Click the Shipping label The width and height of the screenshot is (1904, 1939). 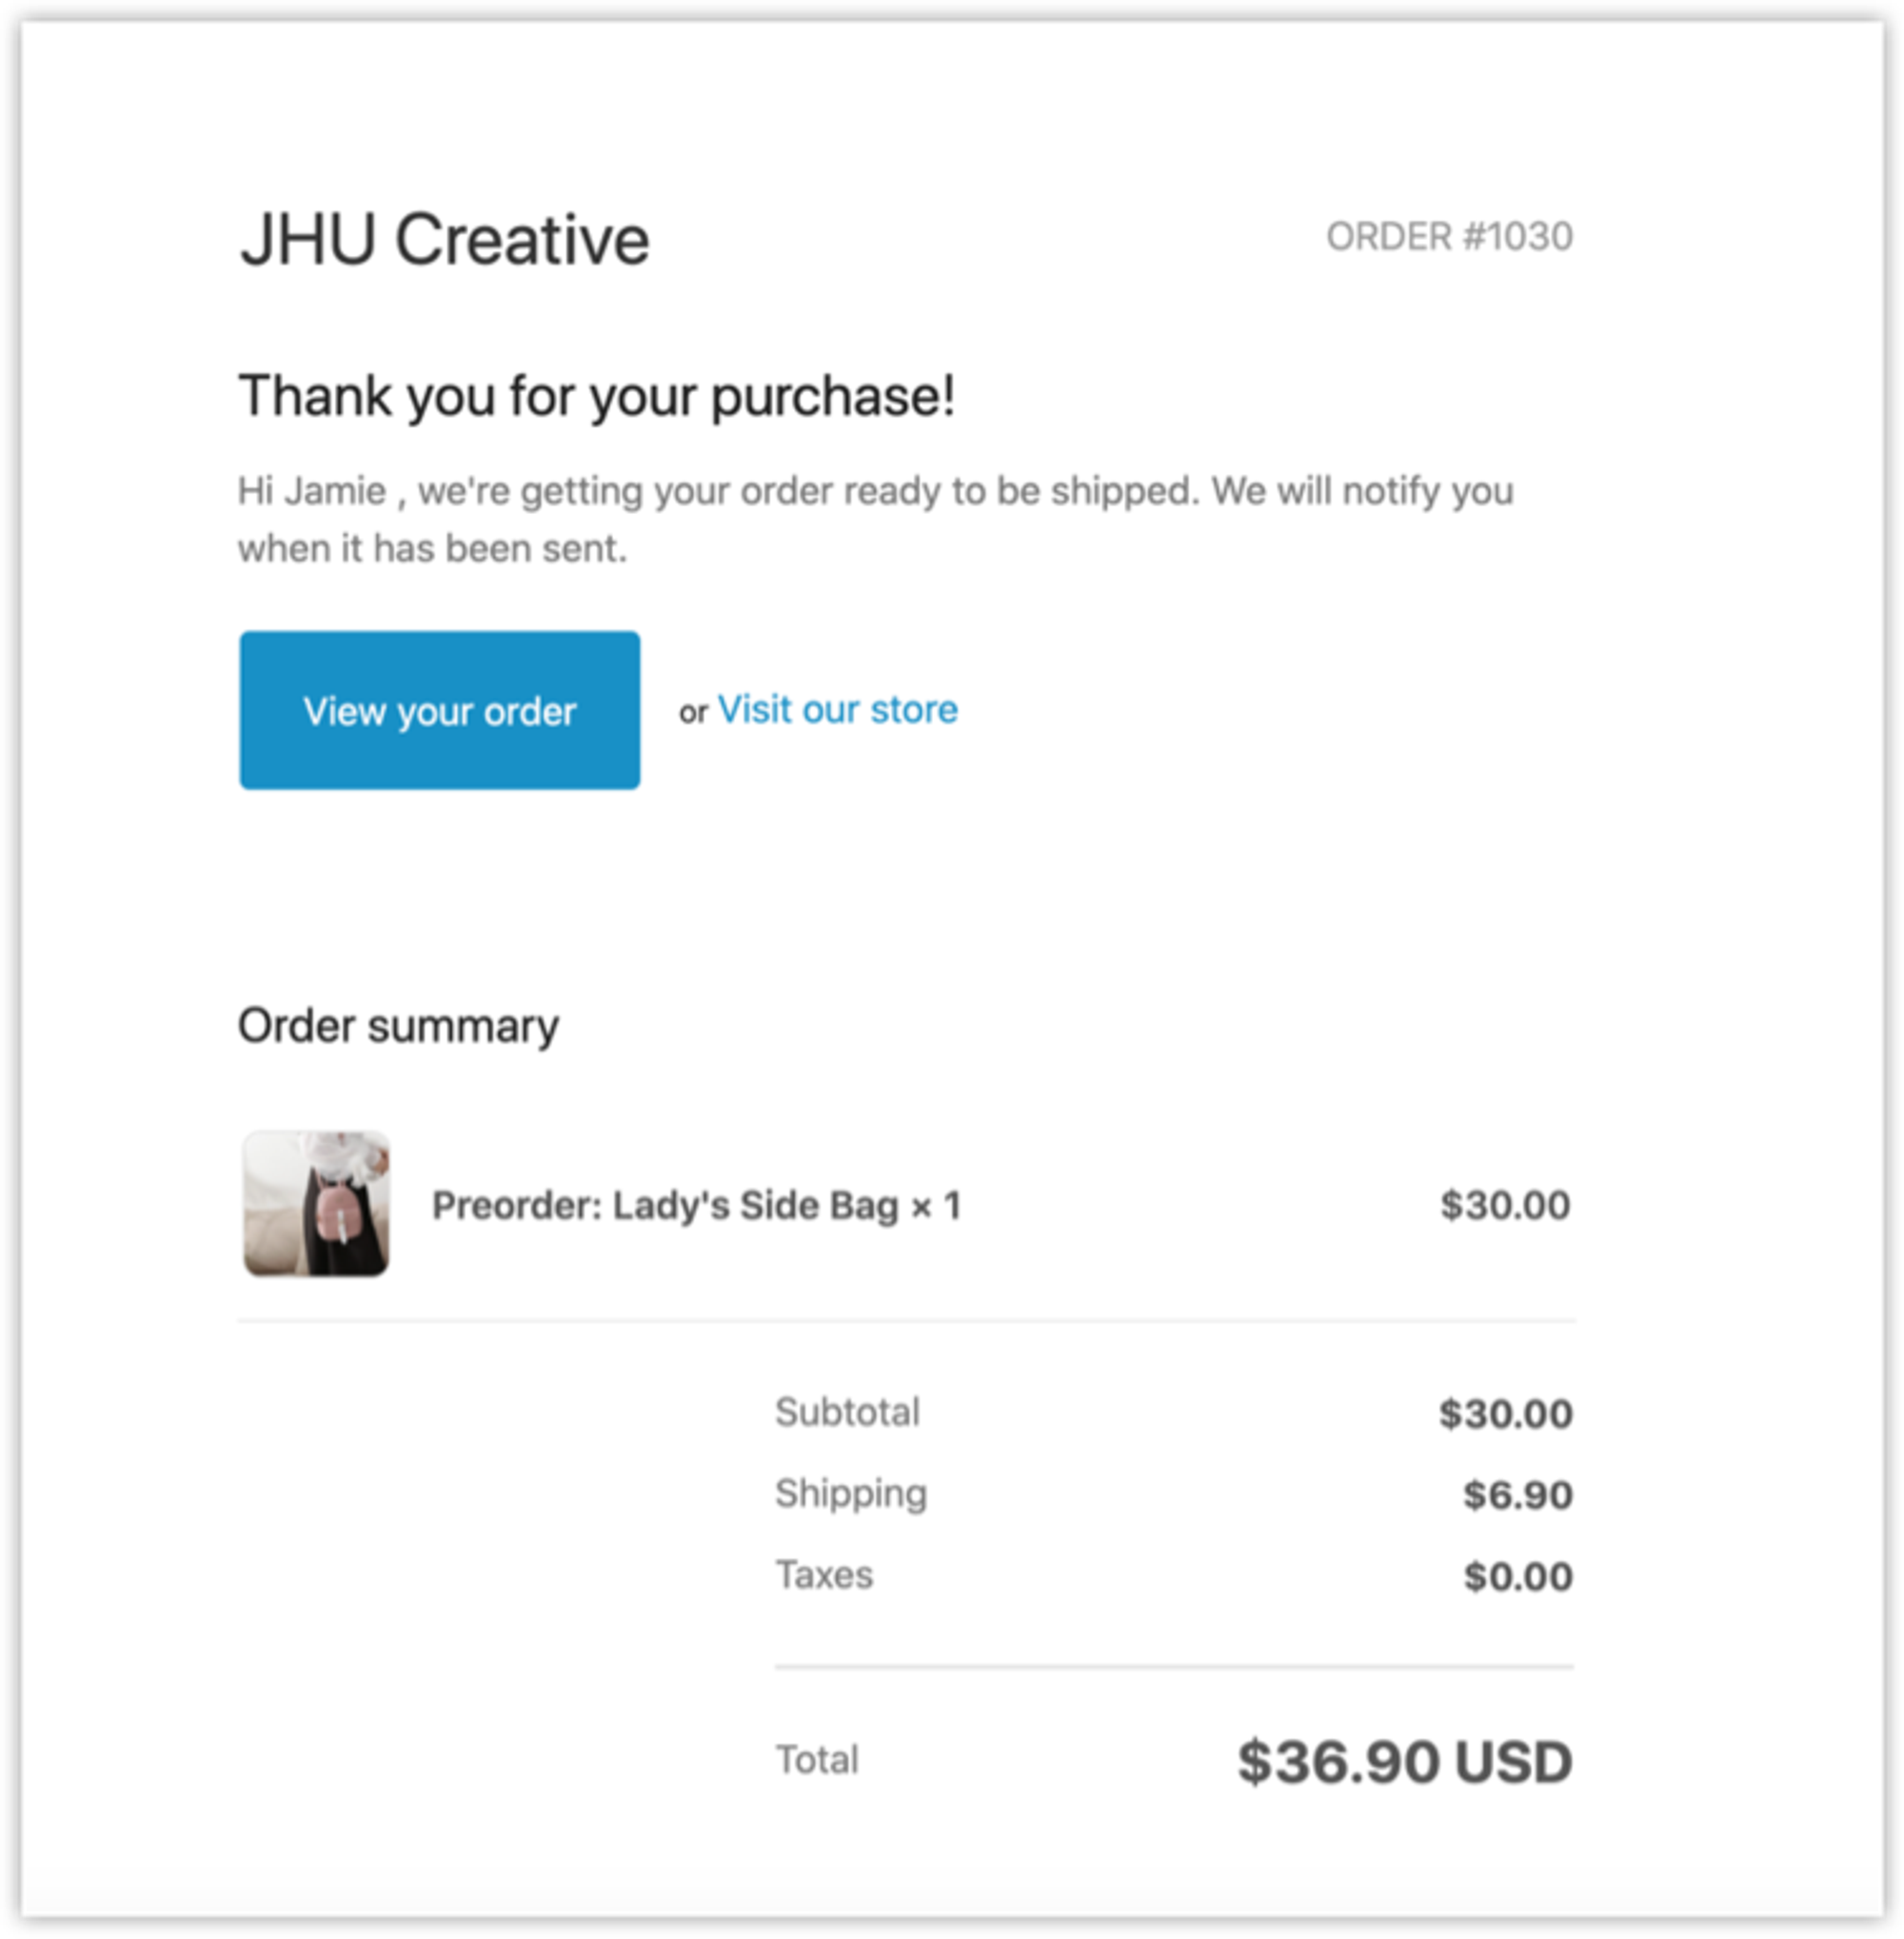[851, 1494]
